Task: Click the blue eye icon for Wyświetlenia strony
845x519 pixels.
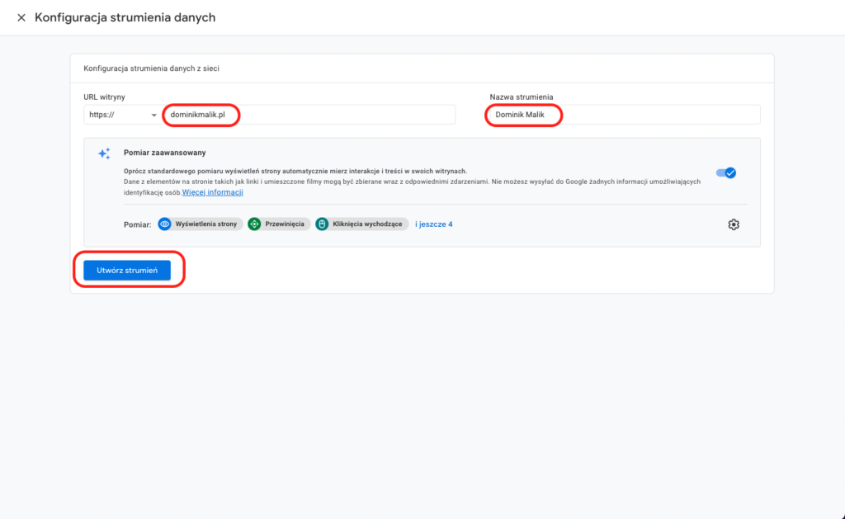Action: [x=165, y=224]
